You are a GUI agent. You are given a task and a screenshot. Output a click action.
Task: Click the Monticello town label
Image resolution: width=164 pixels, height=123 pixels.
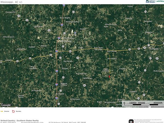click(154, 49)
